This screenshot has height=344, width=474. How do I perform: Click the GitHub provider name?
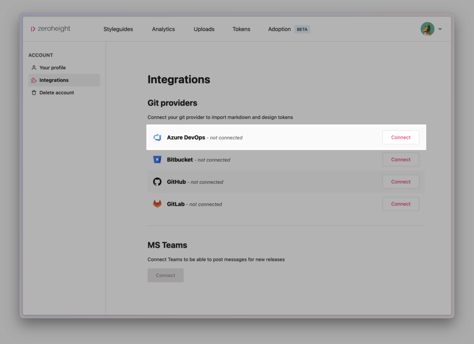(176, 181)
